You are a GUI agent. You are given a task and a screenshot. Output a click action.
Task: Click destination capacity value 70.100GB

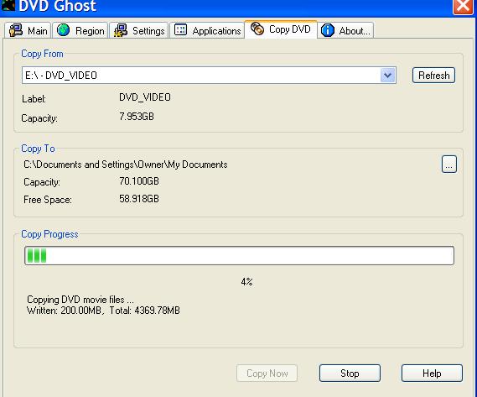point(139,181)
